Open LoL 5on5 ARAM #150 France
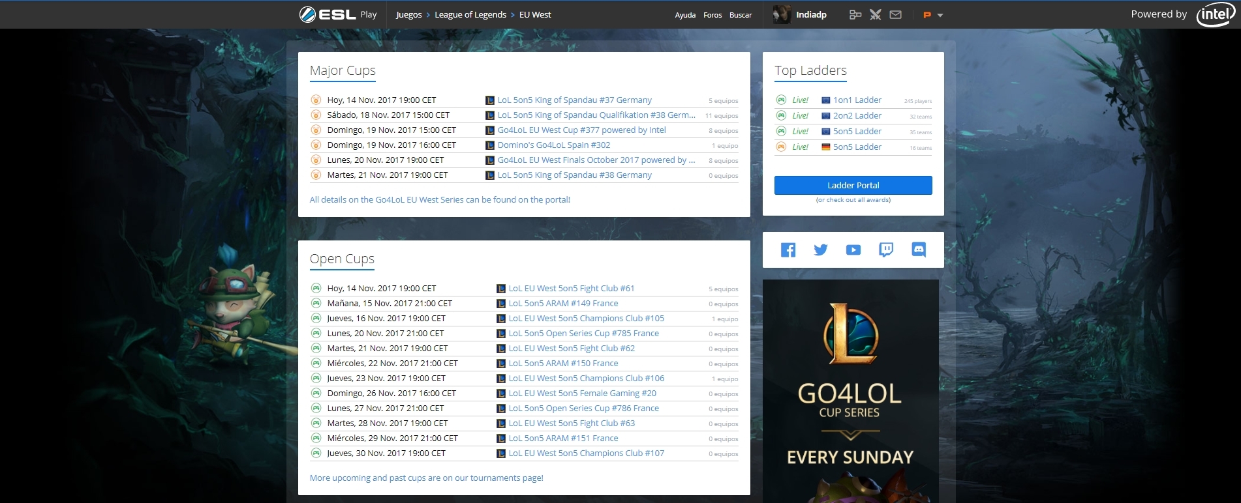This screenshot has width=1241, height=503. point(563,363)
